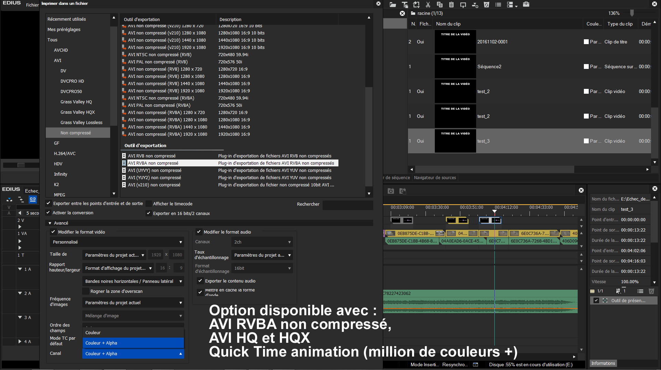Adjust the 136% thumbnail zoom slider
The height and width of the screenshot is (370, 661).
(632, 13)
